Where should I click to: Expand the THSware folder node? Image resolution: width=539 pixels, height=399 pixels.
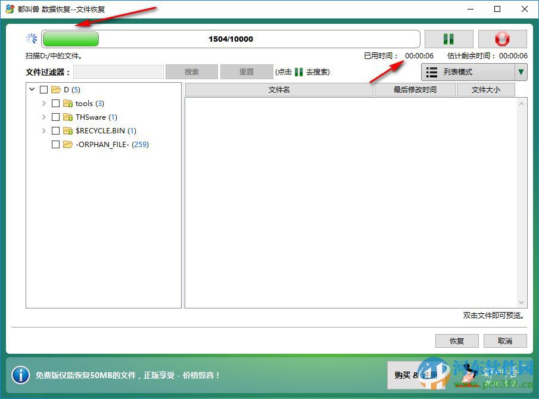[43, 117]
